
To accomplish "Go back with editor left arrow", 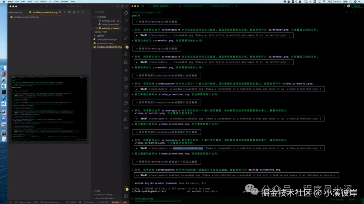I will [x=42, y=6].
